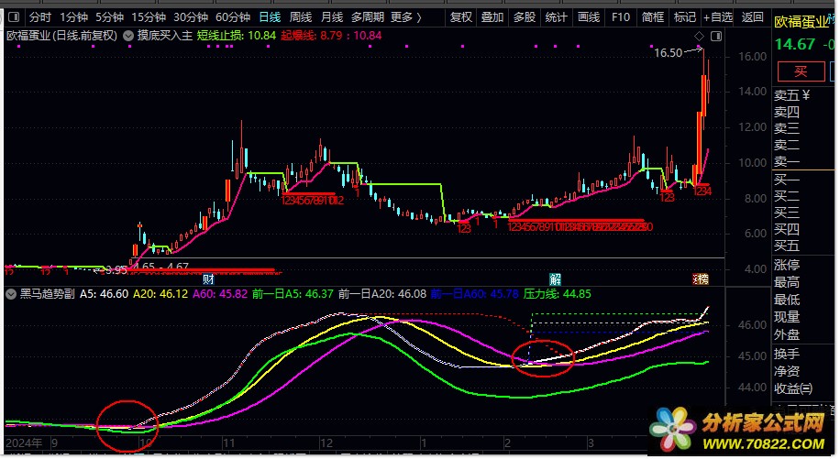This screenshot has height=459, width=840.
Task: Click the top-left chart menu icon
Action: pos(13,16)
